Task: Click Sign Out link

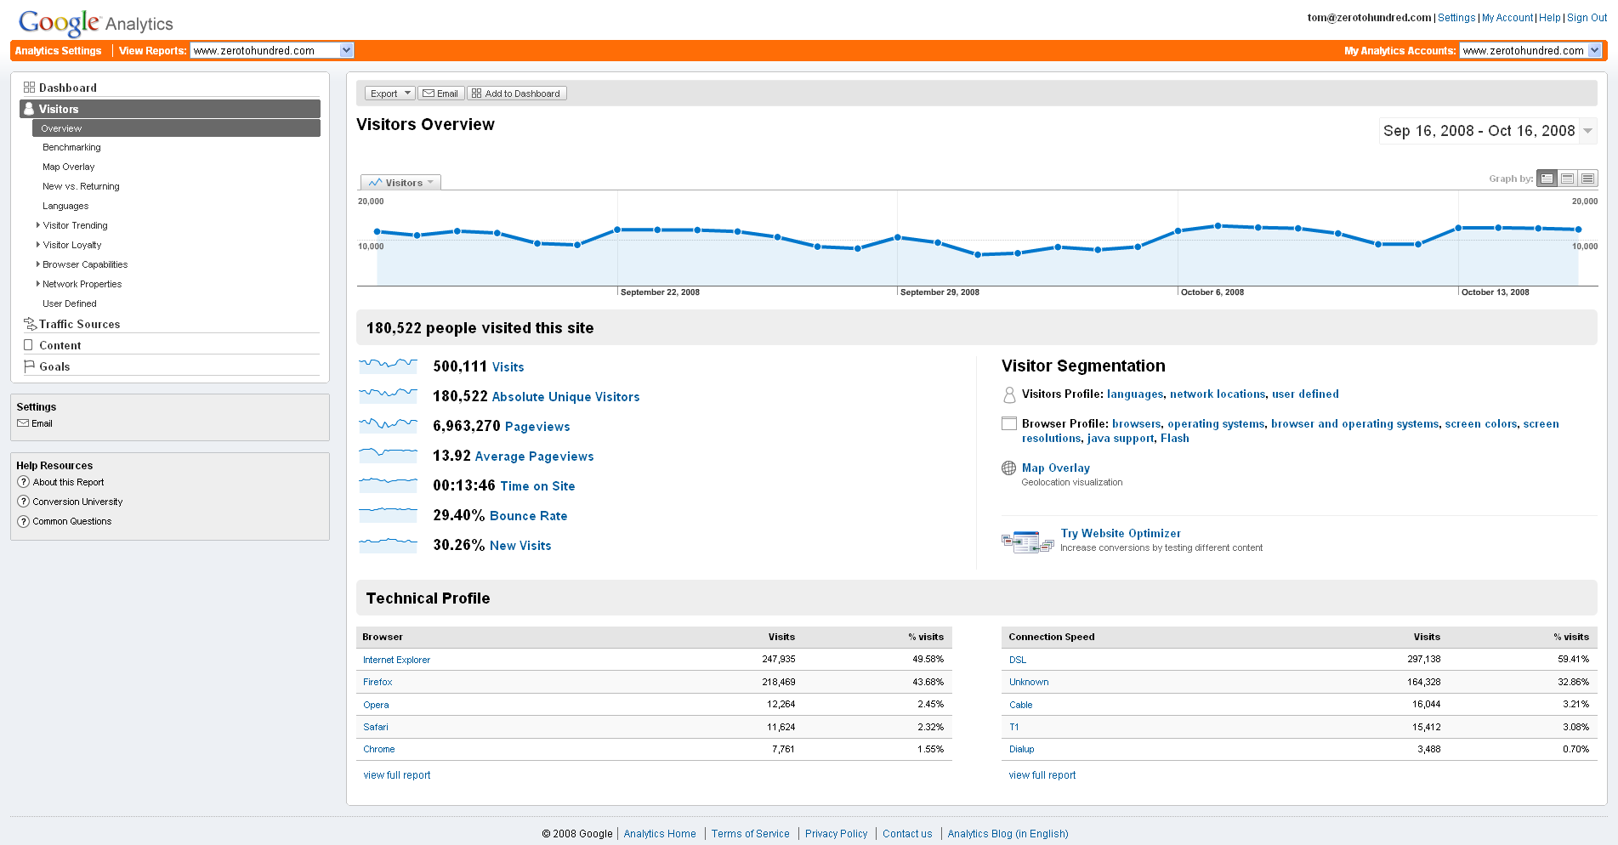Action: pyautogui.click(x=1587, y=18)
